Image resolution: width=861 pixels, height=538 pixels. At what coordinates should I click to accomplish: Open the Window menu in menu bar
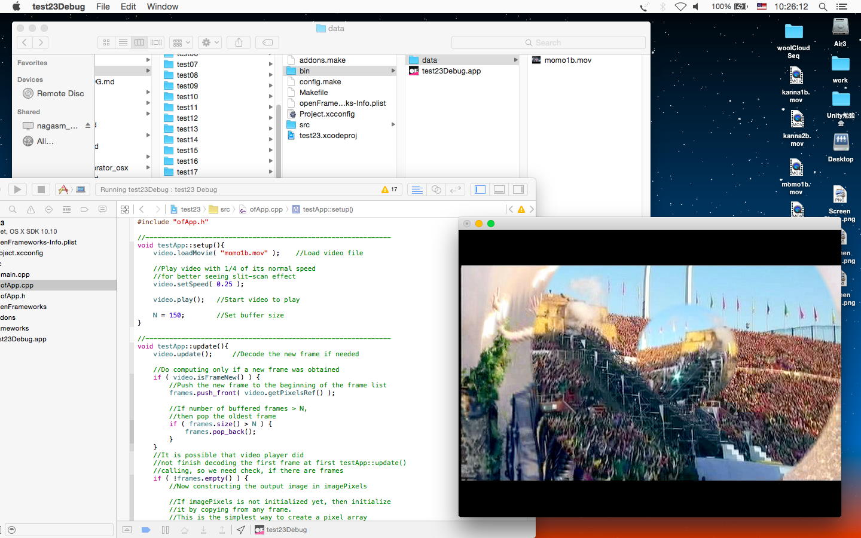click(162, 7)
